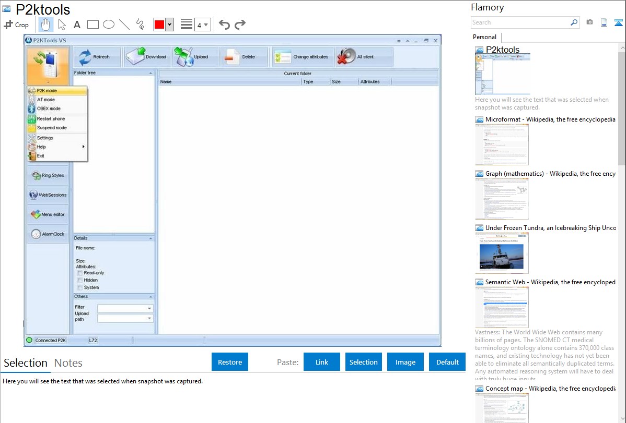Choose the text annotation tool
Viewport: 626px width, 423px height.
pos(77,25)
